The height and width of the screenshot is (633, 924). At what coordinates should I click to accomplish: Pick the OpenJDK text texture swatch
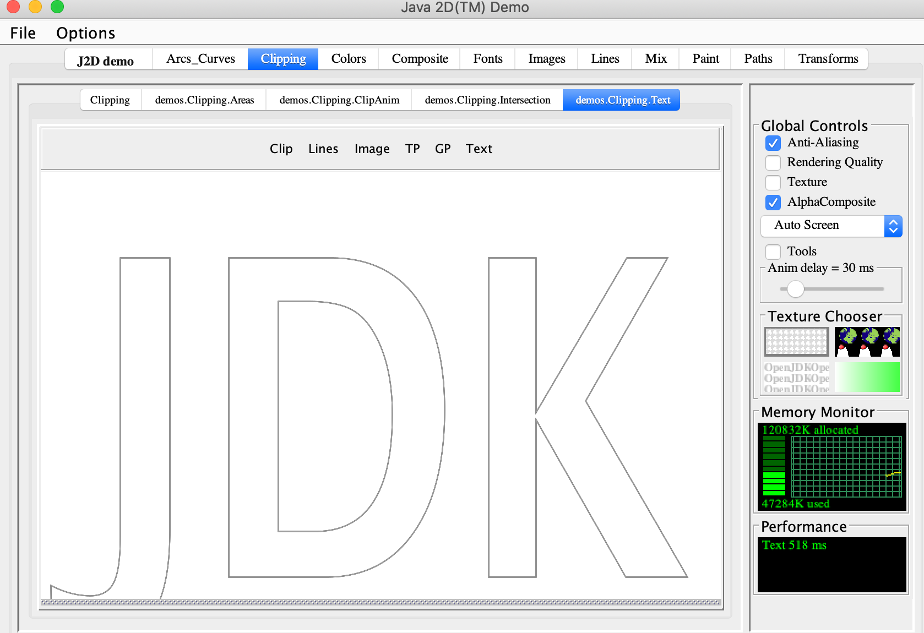point(796,377)
